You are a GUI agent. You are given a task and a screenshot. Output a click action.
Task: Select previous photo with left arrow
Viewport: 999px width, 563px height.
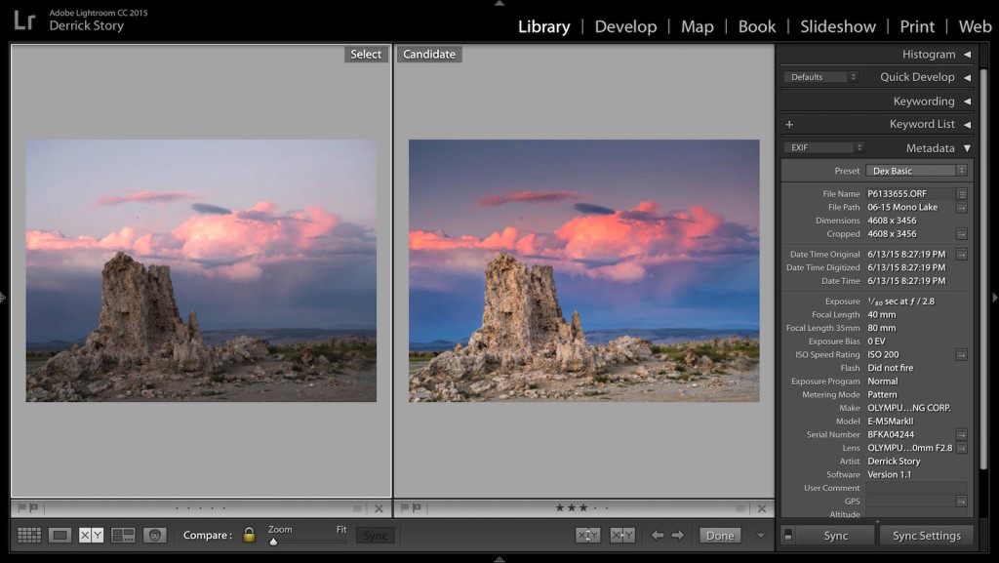tap(658, 535)
